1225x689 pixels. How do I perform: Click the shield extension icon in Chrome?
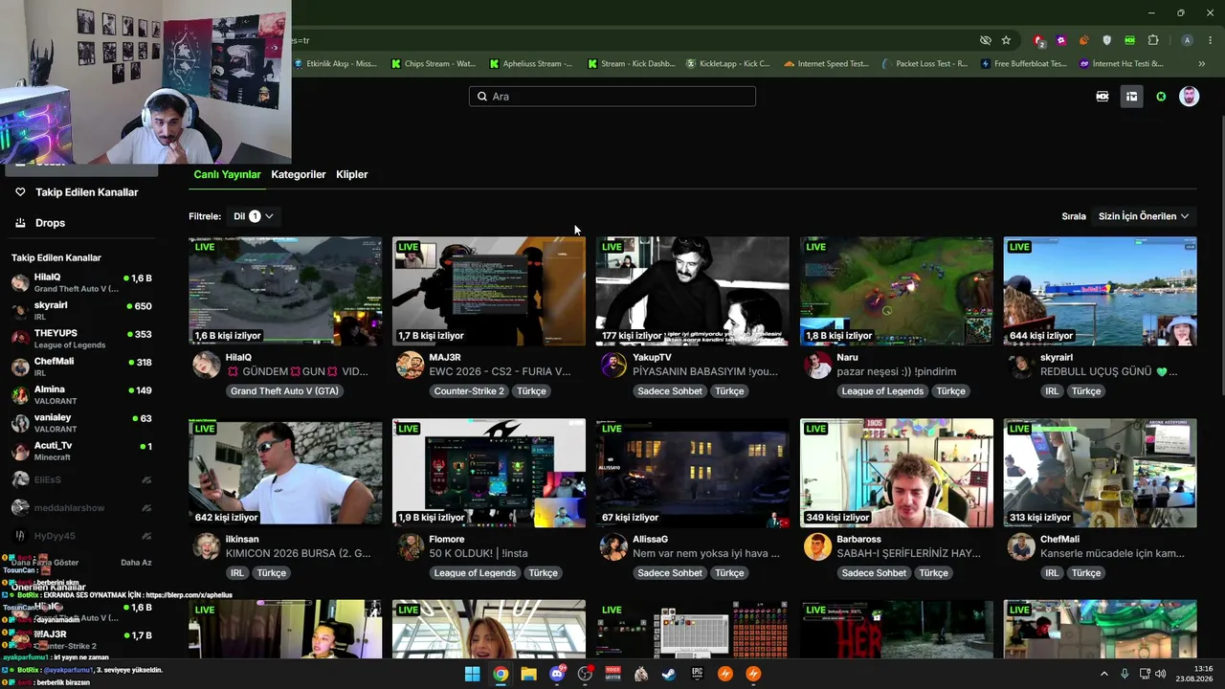1107,40
